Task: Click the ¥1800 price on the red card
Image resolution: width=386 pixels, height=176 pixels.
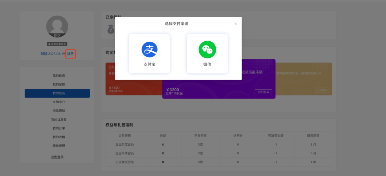Action: tap(114, 88)
